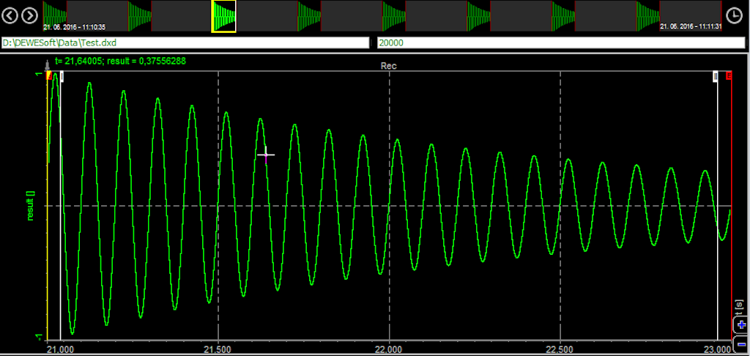Click the cursor readout t= 21,64005

tap(121, 62)
